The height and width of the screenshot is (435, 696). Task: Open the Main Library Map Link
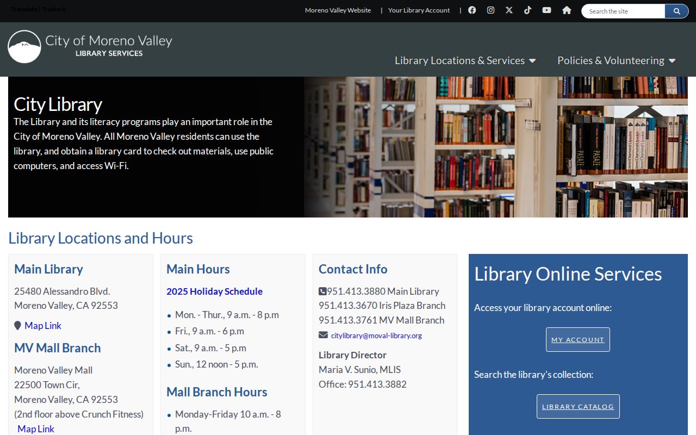pos(43,326)
